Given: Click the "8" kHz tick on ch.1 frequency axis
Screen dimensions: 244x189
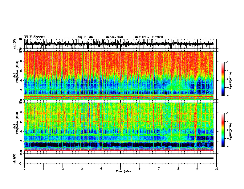Looking at the screenshot, I should (21, 61).
